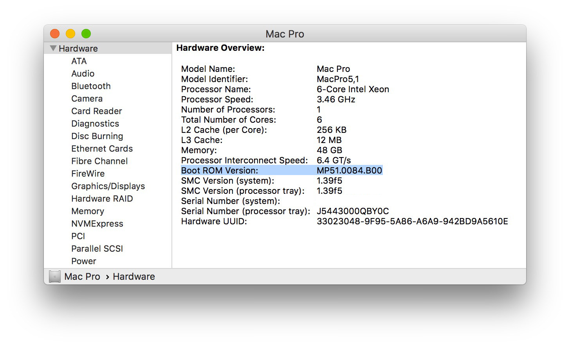Click Hardware in the path bar
Screen dimensions: 570x347
coord(134,277)
